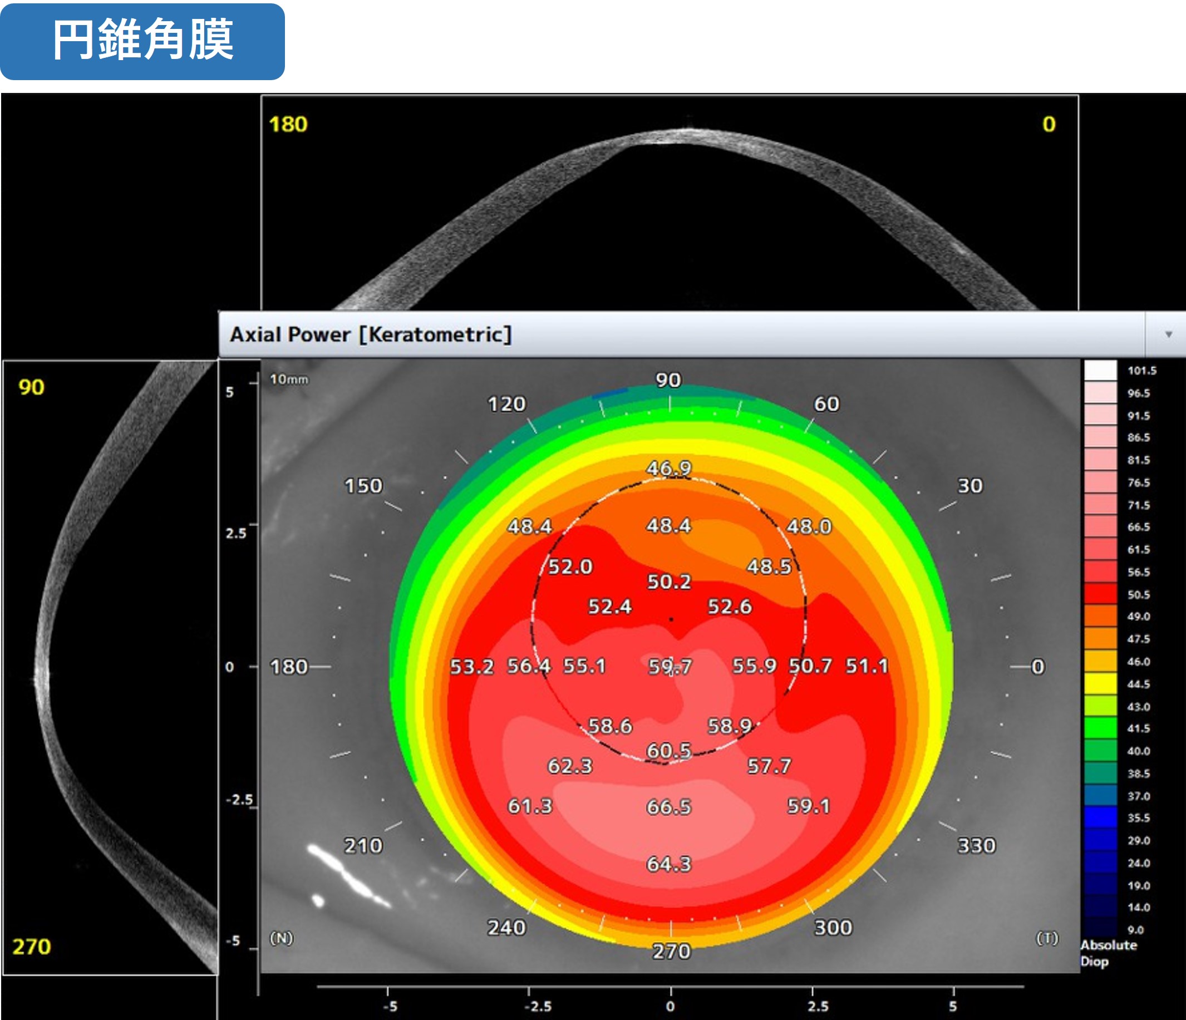Click the yellow 270 label on vertical scan
The image size is (1186, 1020).
tap(32, 947)
